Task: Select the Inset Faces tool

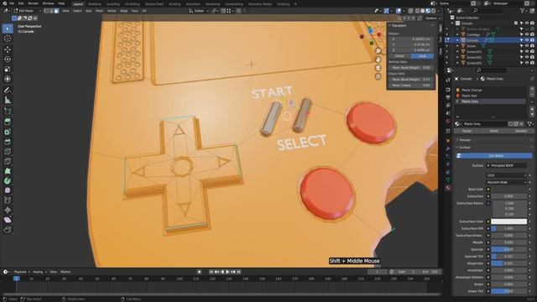Action: click(8, 132)
